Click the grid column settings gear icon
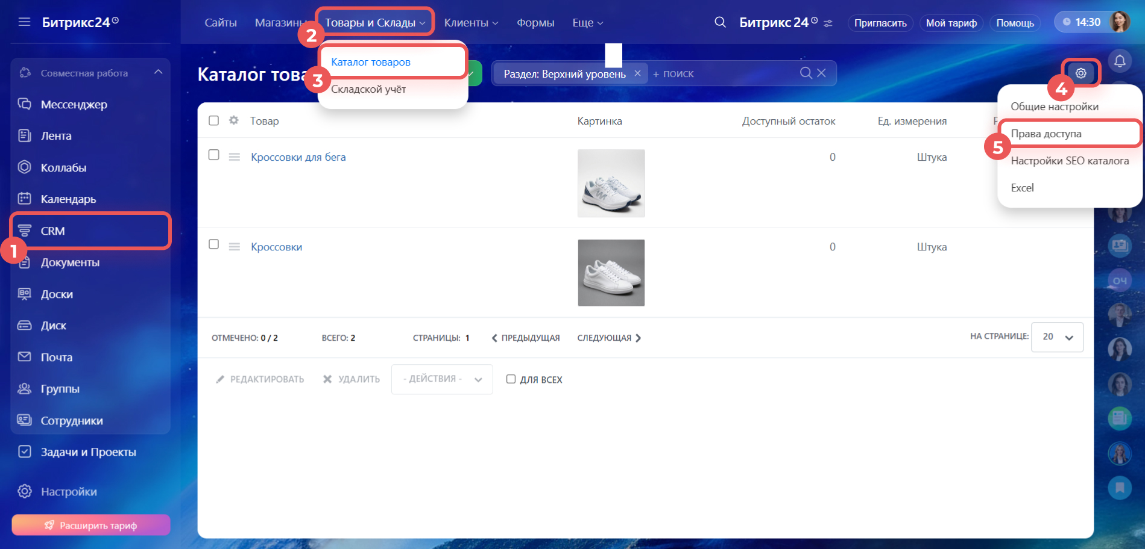Viewport: 1145px width, 549px height. pyautogui.click(x=234, y=120)
